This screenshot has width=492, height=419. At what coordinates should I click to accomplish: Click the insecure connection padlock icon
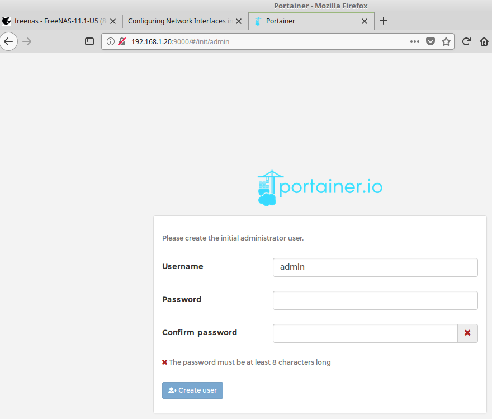point(122,41)
